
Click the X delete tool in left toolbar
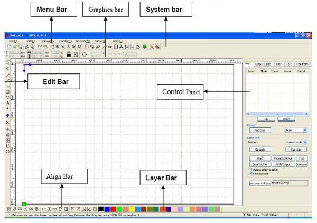pyautogui.click(x=7, y=123)
